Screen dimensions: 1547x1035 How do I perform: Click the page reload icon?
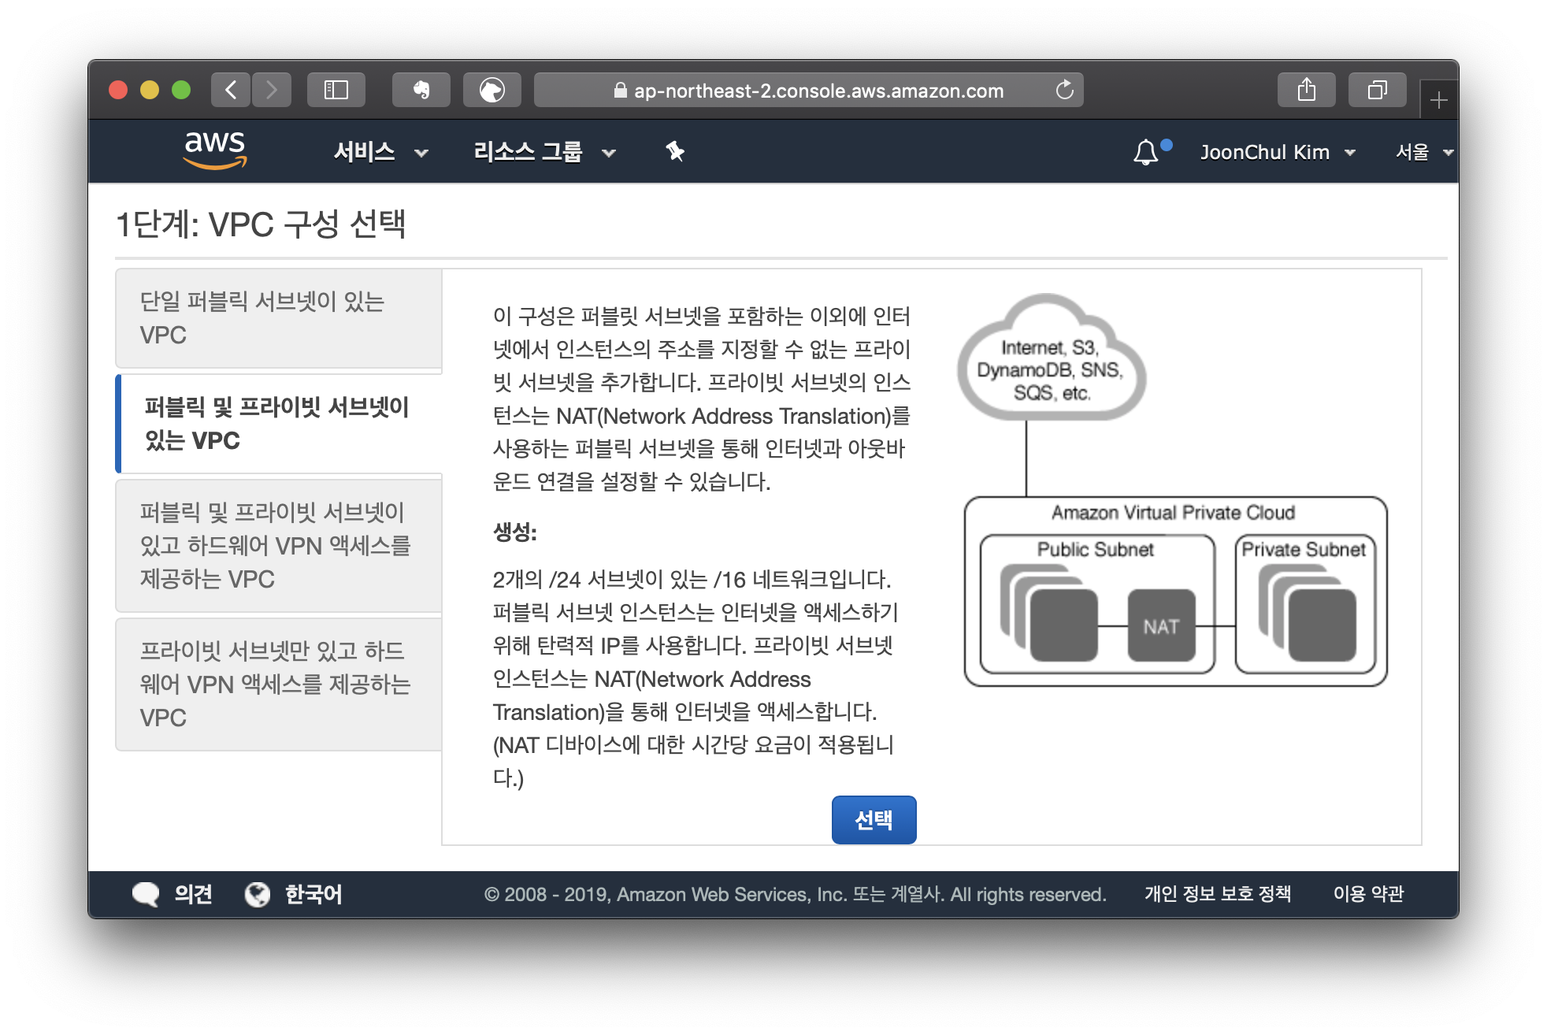(x=1064, y=90)
